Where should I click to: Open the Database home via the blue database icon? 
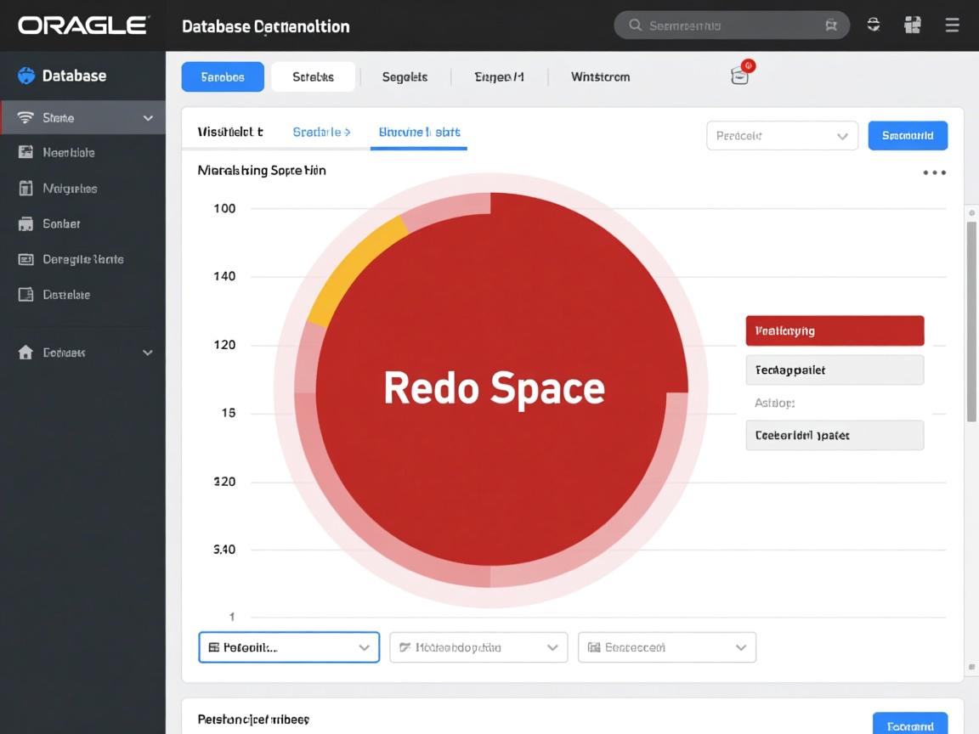pyautogui.click(x=26, y=76)
